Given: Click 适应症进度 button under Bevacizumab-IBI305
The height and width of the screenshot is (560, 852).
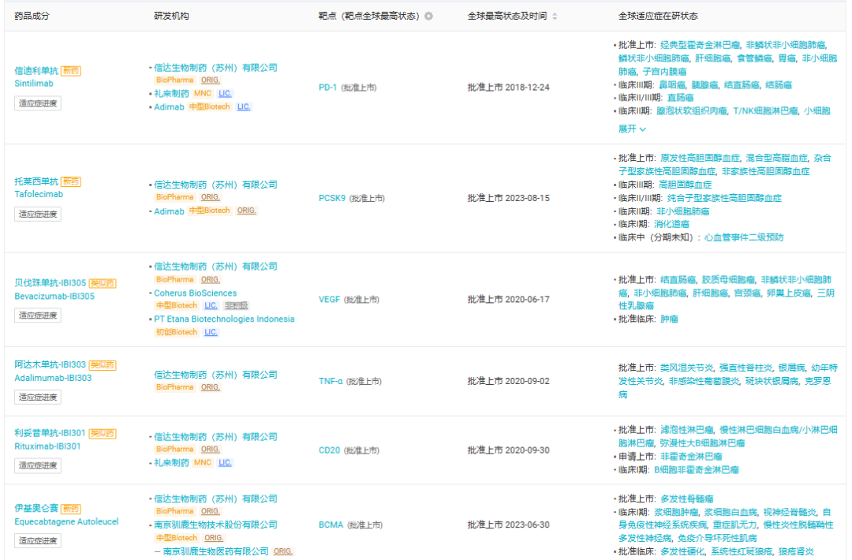Looking at the screenshot, I should pyautogui.click(x=38, y=315).
